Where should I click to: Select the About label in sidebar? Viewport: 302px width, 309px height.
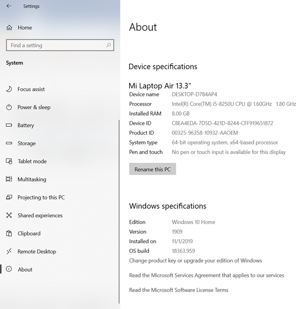[25, 269]
